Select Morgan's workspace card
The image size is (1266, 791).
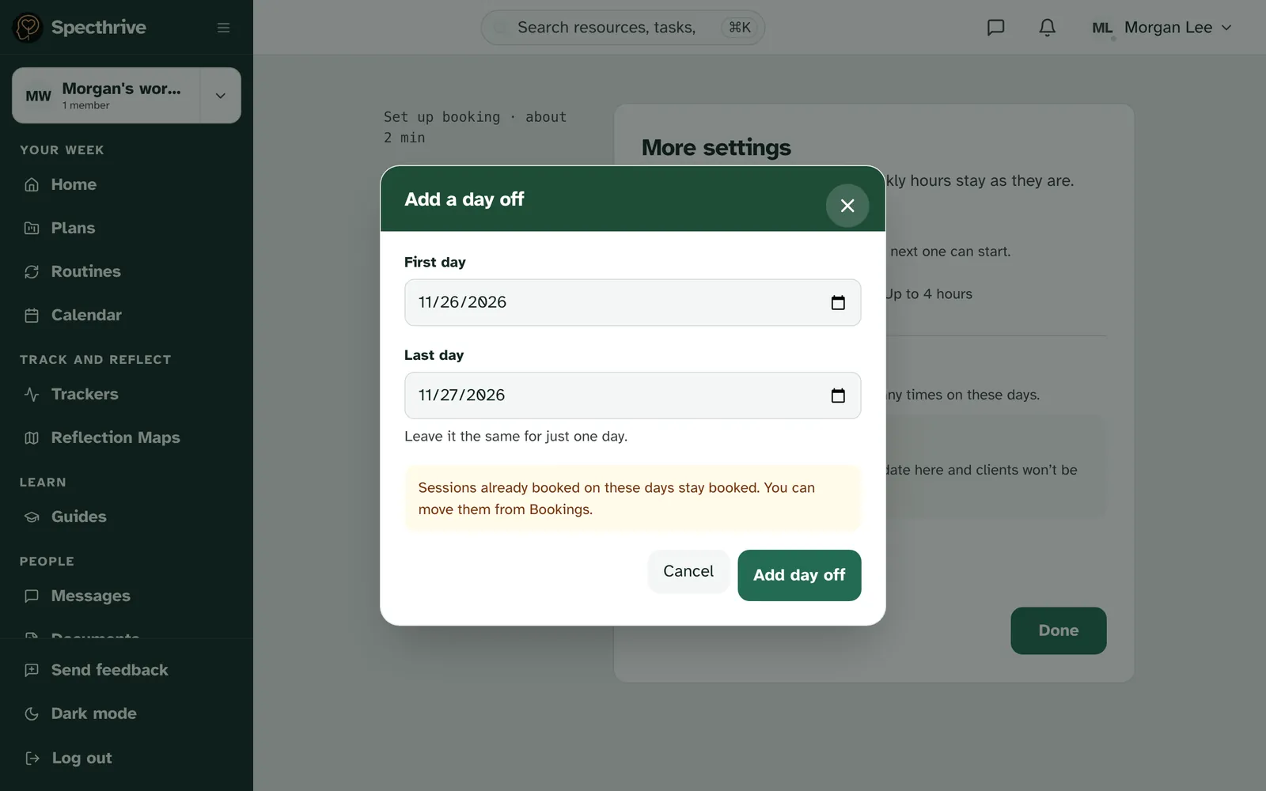coord(106,96)
